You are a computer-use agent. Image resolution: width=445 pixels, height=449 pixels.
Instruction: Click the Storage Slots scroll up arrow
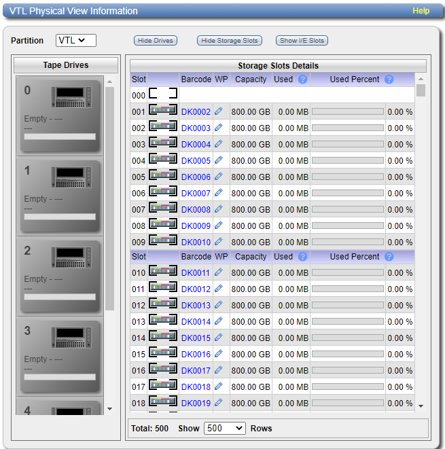[421, 79]
